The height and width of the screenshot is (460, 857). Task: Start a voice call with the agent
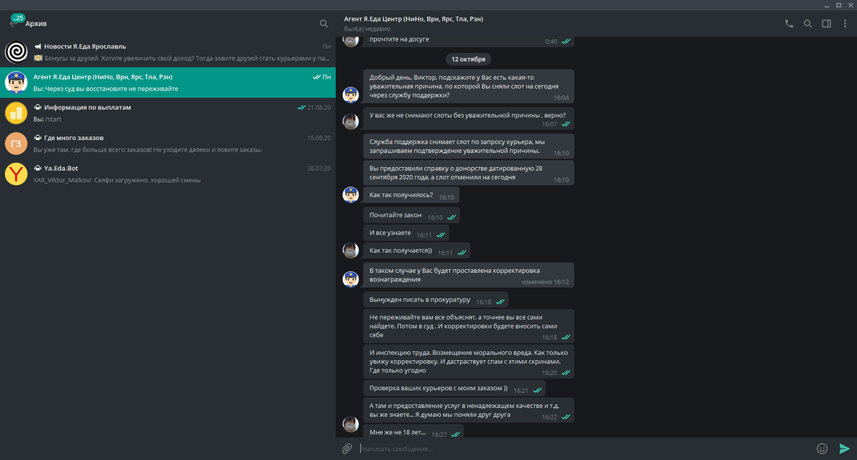coord(789,23)
